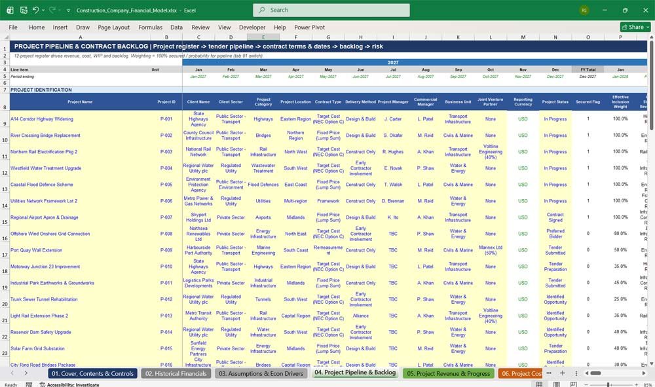Add a new sheet with plus icon
This screenshot has width=655, height=387.
(x=562, y=373)
